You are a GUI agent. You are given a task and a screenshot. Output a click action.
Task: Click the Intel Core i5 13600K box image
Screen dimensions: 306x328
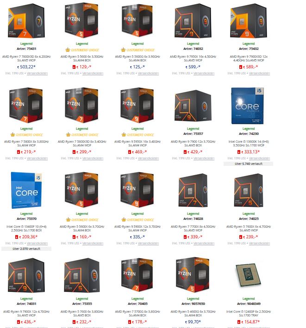point(248,106)
